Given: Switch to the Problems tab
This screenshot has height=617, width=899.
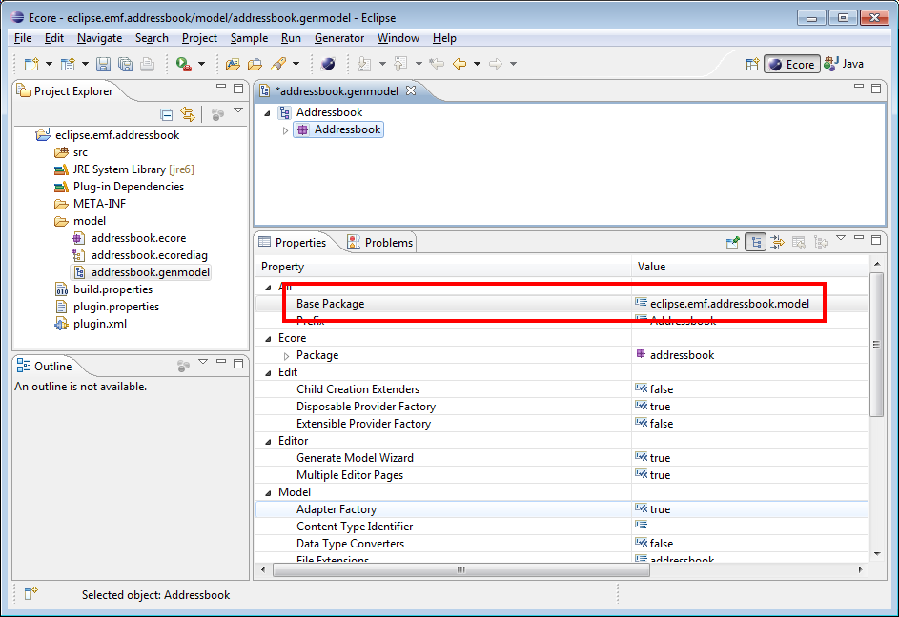Looking at the screenshot, I should coord(381,243).
